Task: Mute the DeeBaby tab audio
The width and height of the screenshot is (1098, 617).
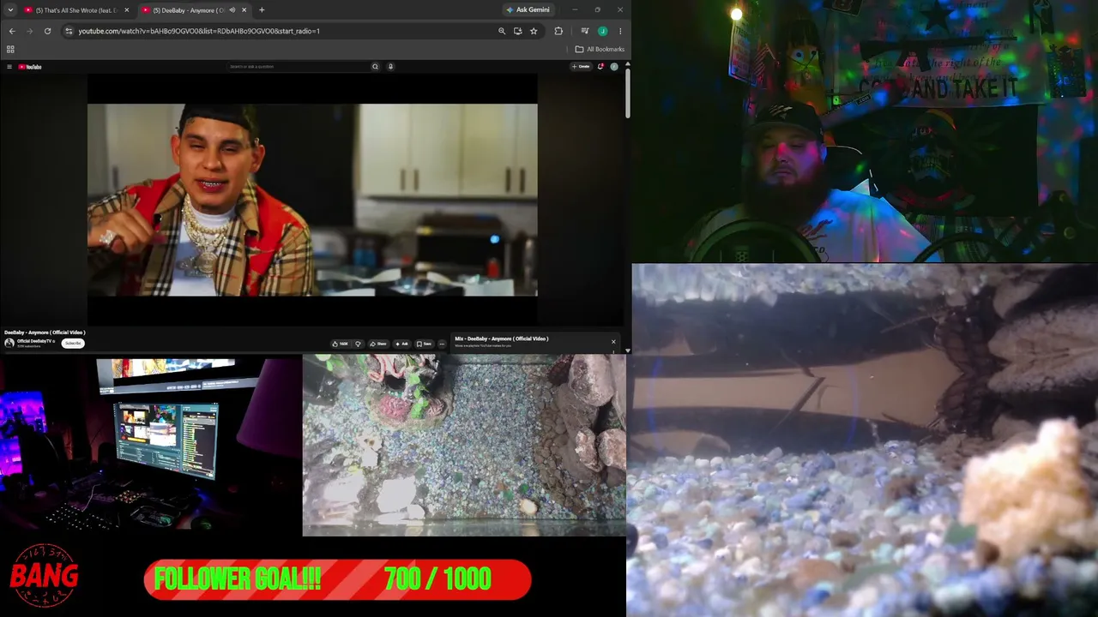Action: pos(232,10)
